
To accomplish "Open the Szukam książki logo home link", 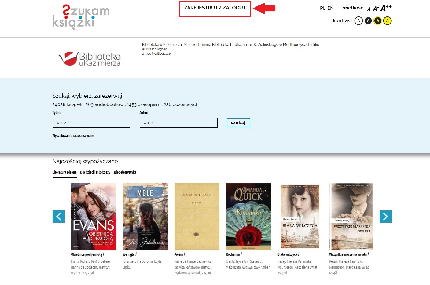I will tap(81, 17).
